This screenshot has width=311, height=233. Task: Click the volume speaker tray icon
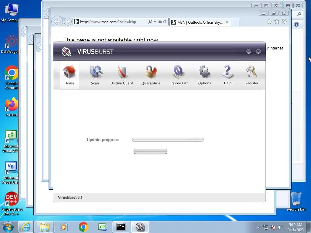280,227
